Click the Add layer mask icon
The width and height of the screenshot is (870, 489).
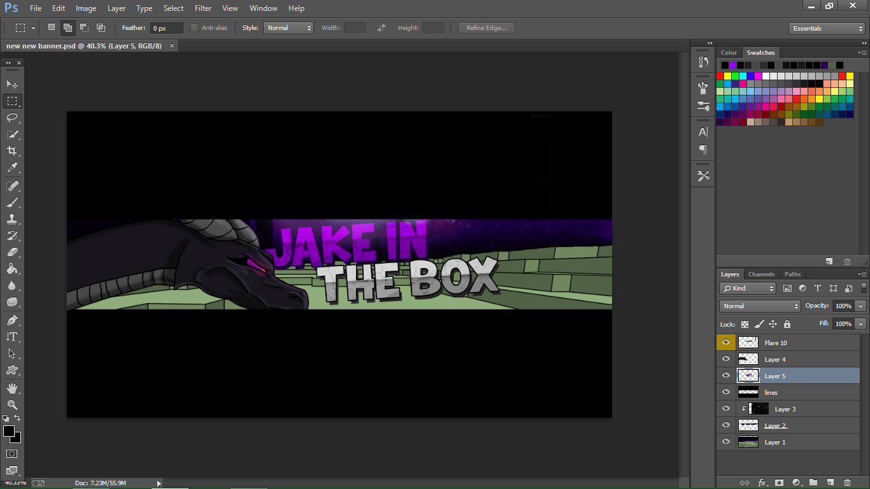coord(779,483)
